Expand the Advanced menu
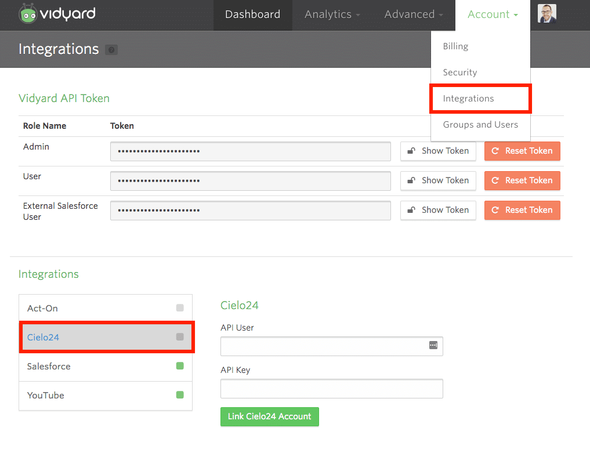The image size is (590, 464). coord(414,14)
